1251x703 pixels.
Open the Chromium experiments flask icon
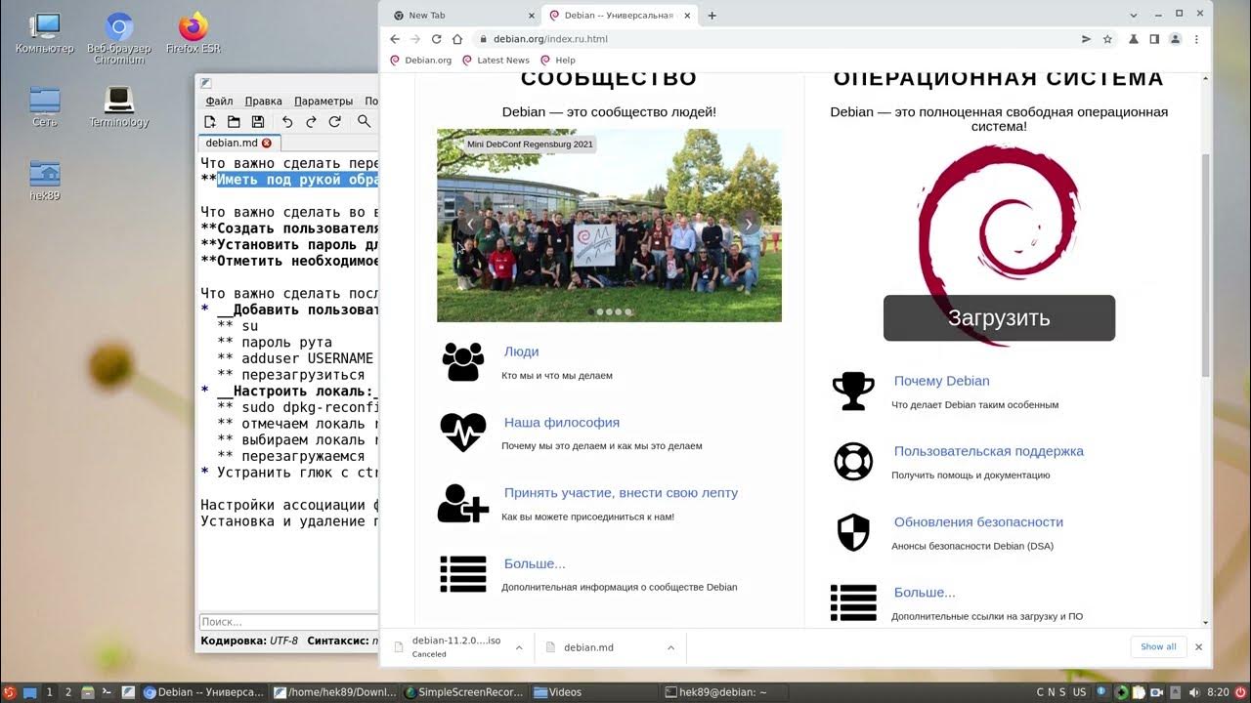coord(1134,39)
